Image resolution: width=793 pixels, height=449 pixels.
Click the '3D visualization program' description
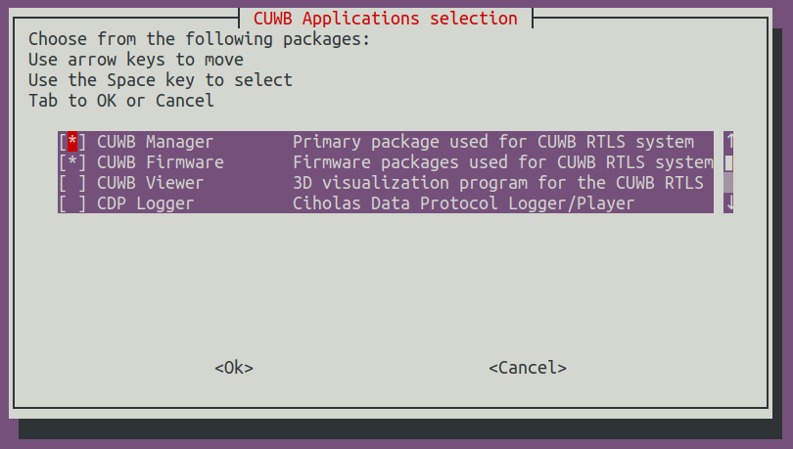[x=498, y=183]
